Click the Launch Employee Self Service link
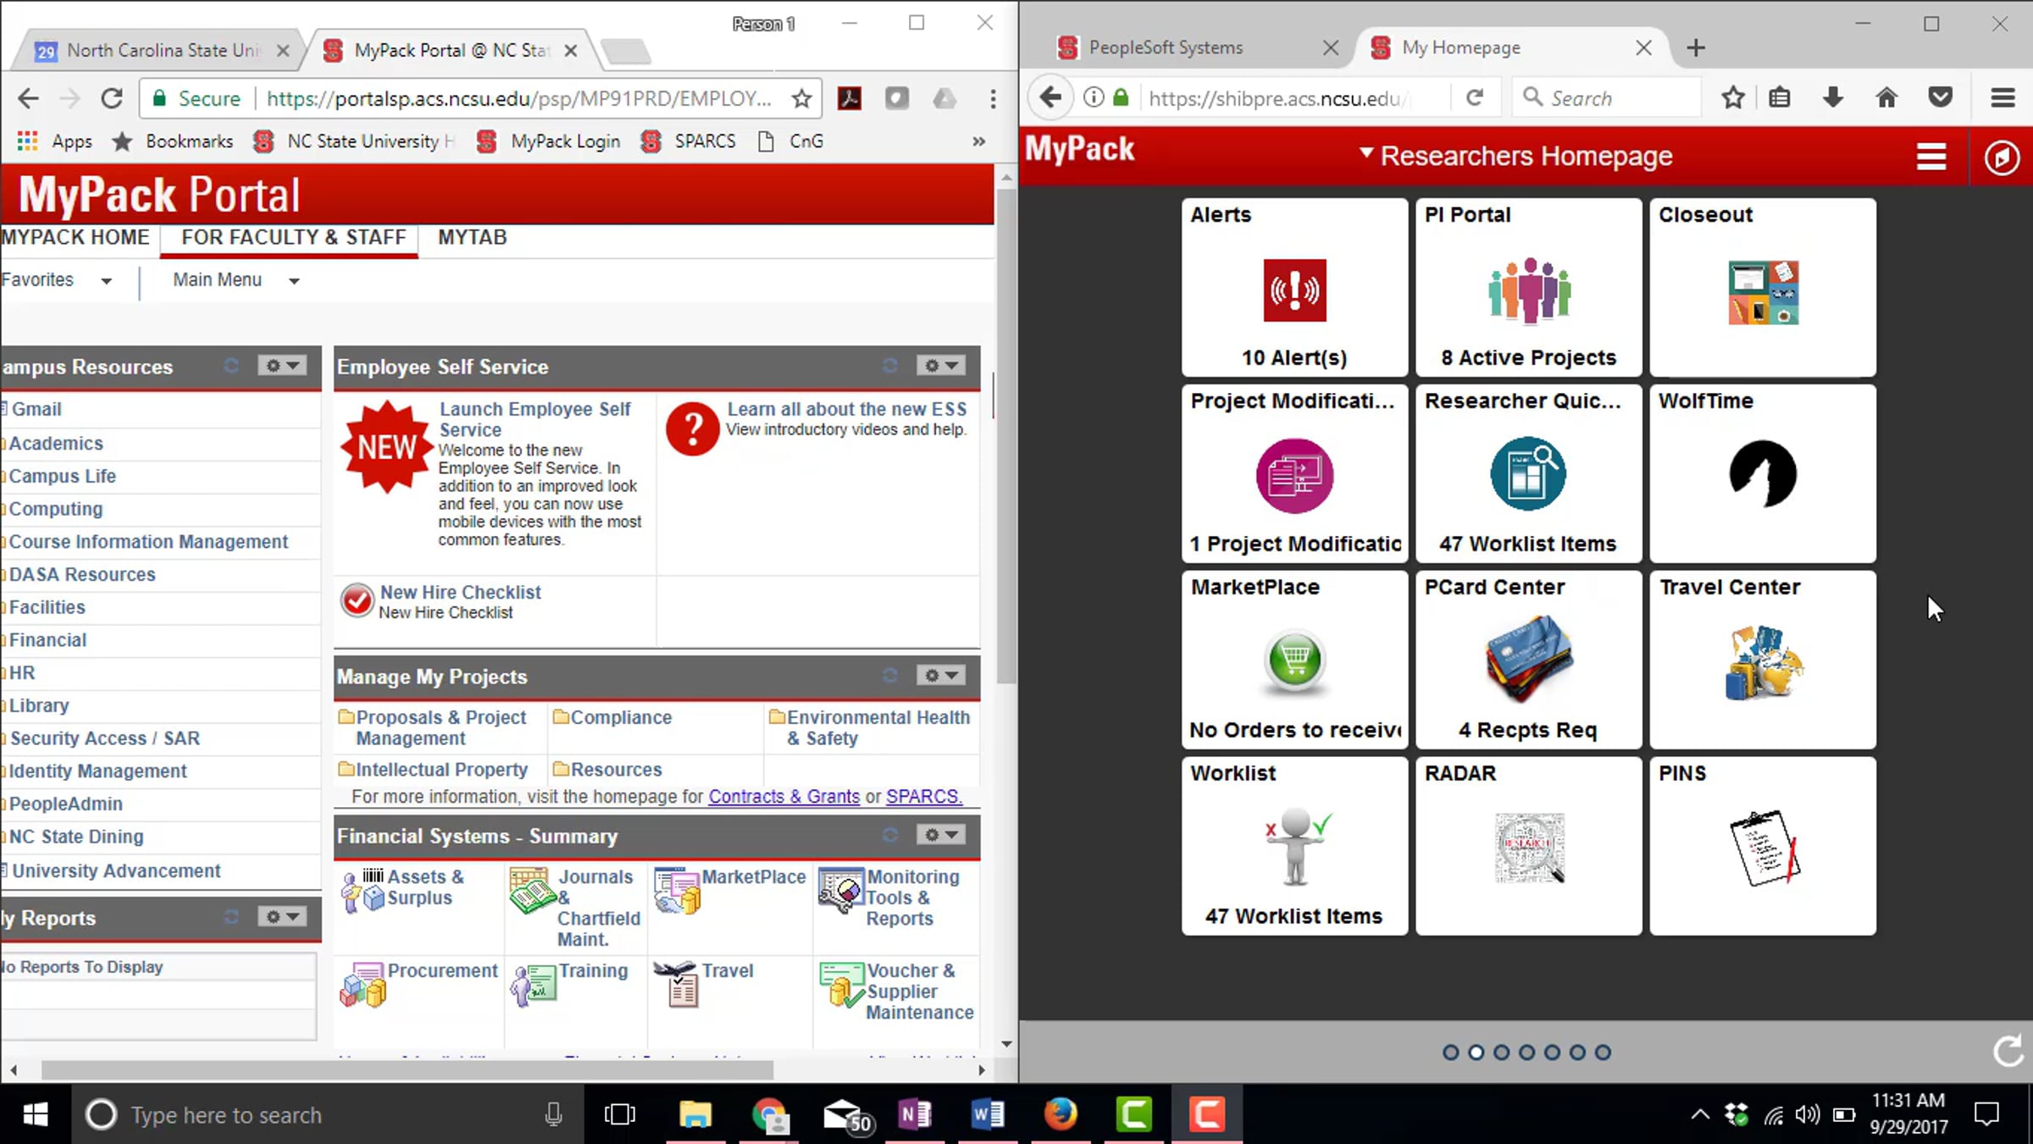Image resolution: width=2033 pixels, height=1144 pixels. point(535,419)
